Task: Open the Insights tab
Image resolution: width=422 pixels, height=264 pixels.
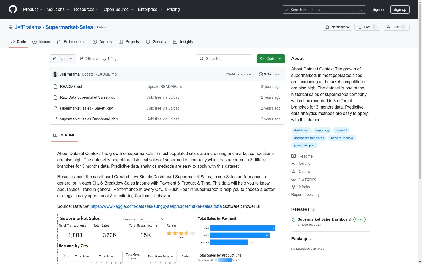Action: (x=183, y=42)
